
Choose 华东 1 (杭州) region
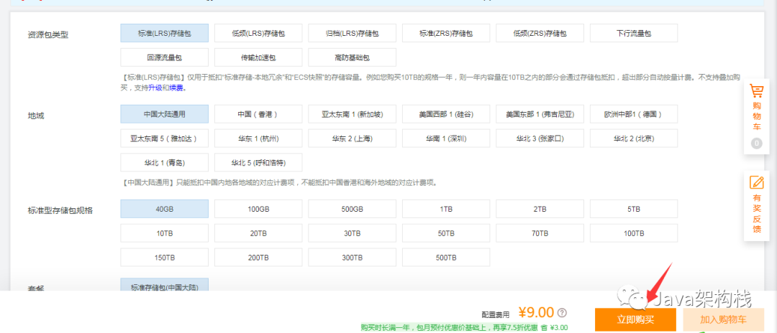coord(258,139)
